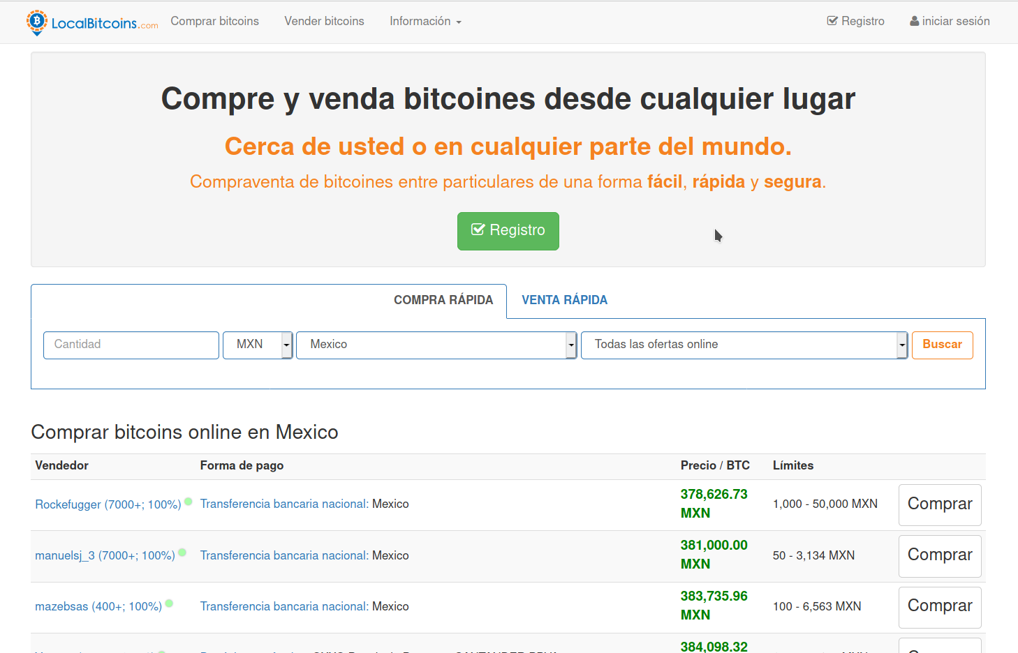Click the Vendedor column header

point(61,465)
